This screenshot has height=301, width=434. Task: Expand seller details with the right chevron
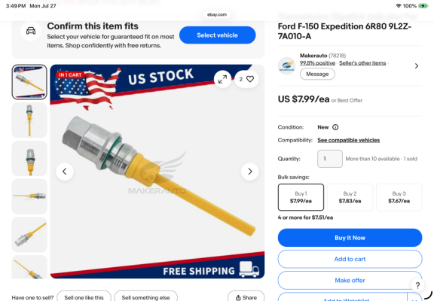[417, 65]
